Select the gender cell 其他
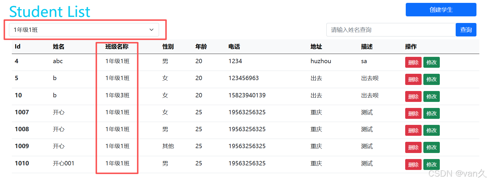The image size is (488, 182). tap(168, 146)
